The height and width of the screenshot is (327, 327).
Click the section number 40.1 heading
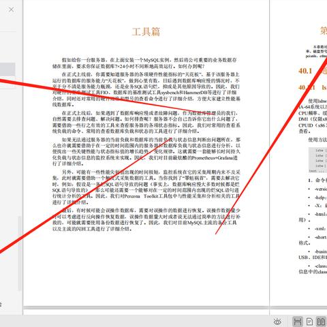[x=305, y=71]
